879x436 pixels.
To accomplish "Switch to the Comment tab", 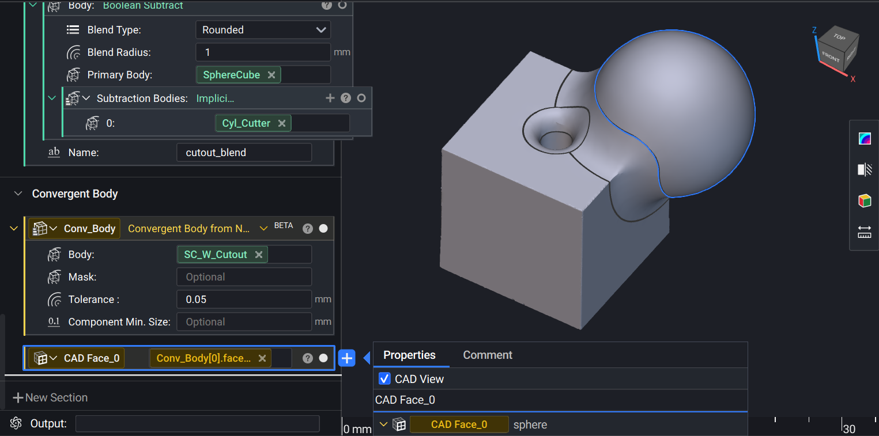I will coord(488,355).
